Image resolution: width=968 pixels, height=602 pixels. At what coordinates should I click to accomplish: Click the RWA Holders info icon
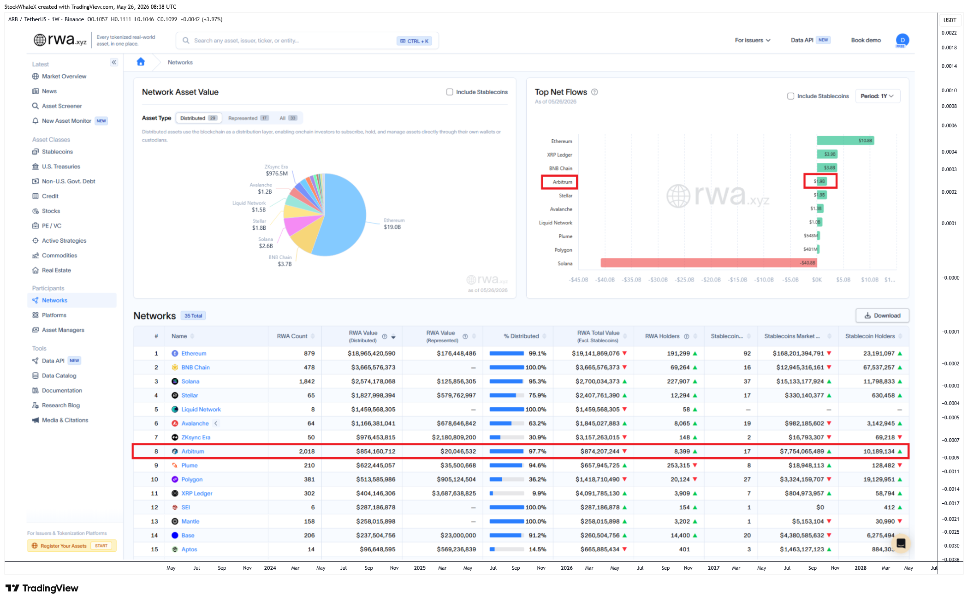[686, 336]
